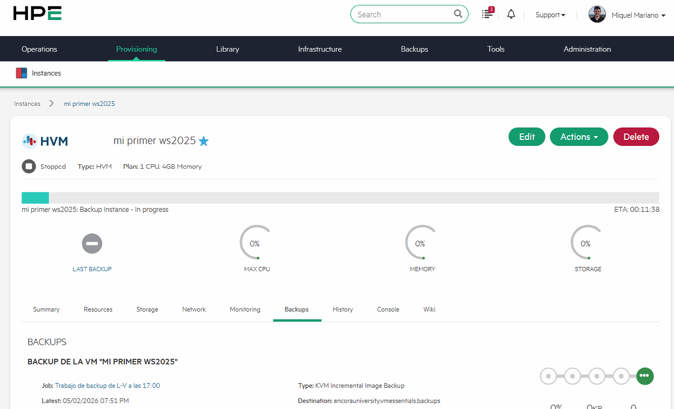Click the search magnifier in the search bar

click(458, 14)
